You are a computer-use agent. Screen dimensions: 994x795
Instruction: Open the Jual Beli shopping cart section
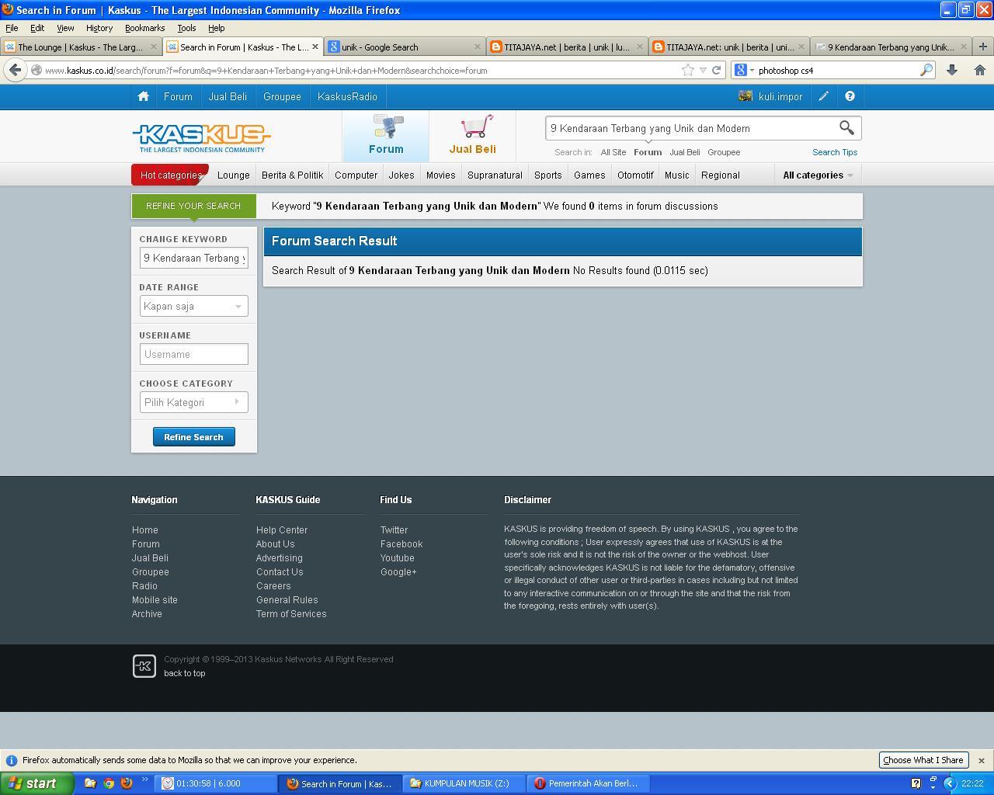pyautogui.click(x=472, y=135)
